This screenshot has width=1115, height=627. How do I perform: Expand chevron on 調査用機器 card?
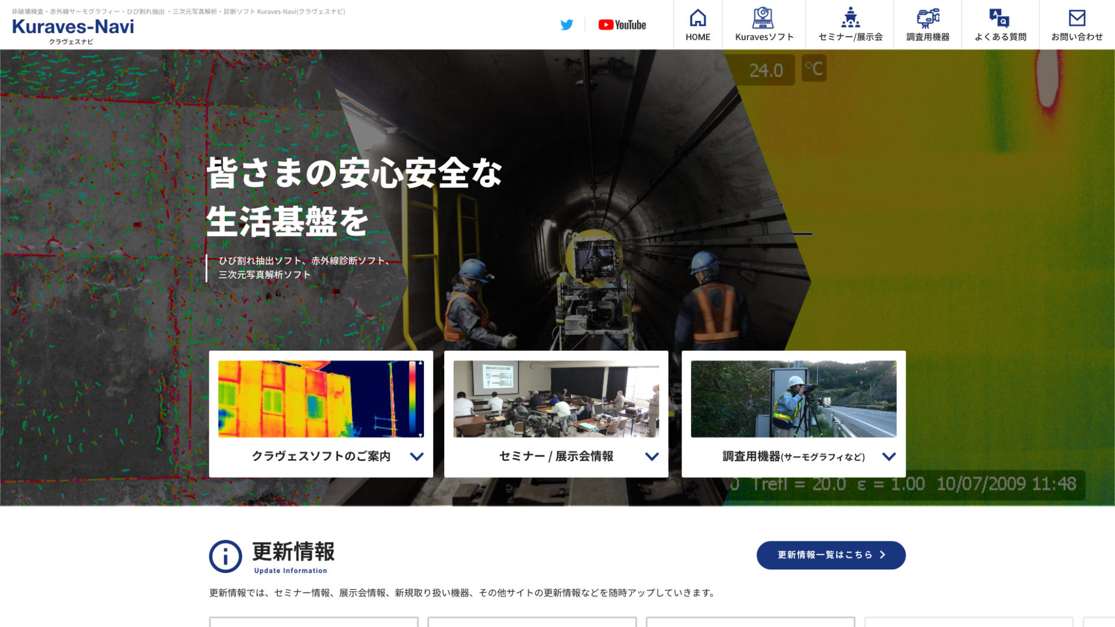pyautogui.click(x=889, y=457)
